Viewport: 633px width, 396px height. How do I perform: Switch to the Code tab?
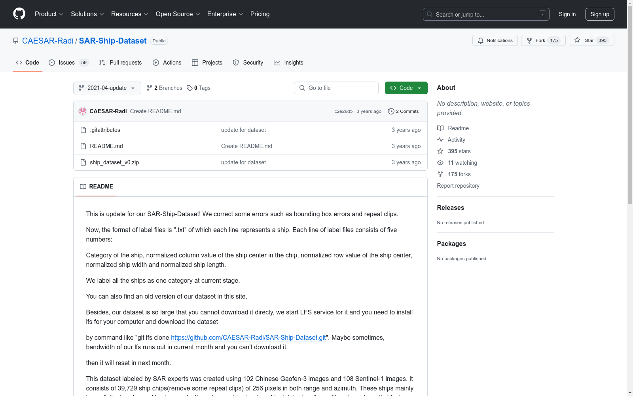click(x=28, y=63)
